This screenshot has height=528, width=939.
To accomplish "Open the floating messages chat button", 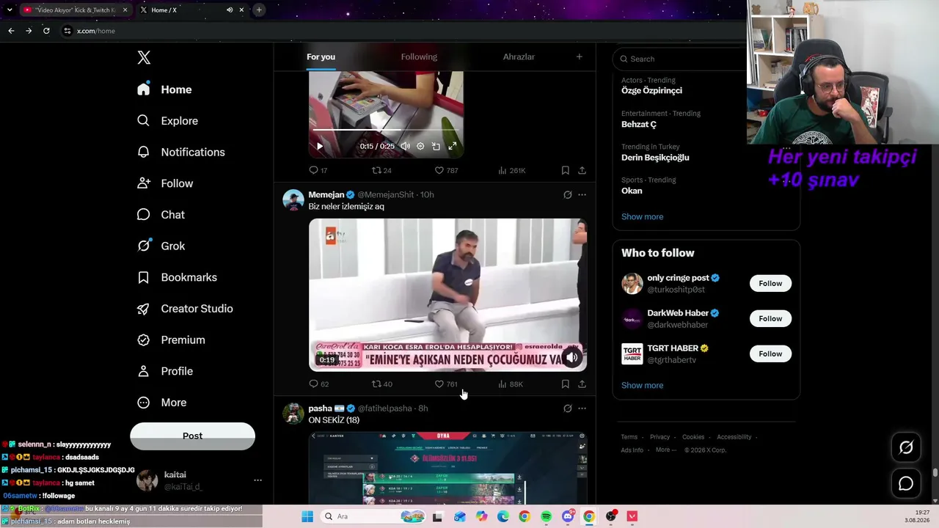I will 906,483.
